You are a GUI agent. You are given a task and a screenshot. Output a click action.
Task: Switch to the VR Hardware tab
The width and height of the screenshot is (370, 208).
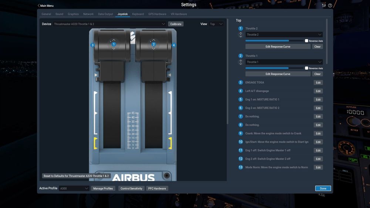(179, 14)
